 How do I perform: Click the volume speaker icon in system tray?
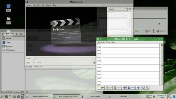click(154, 97)
